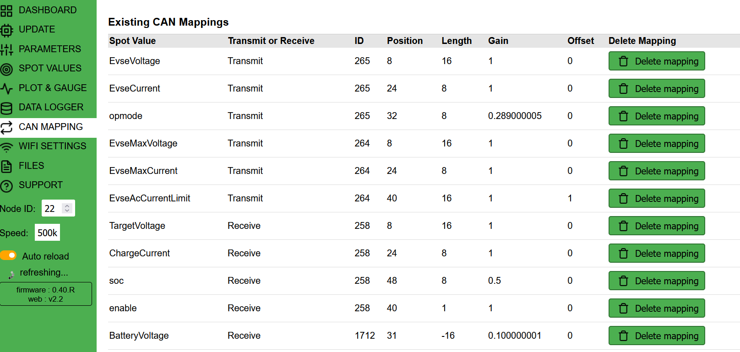
Task: Toggle the Auto reload switch
Action: 9,255
